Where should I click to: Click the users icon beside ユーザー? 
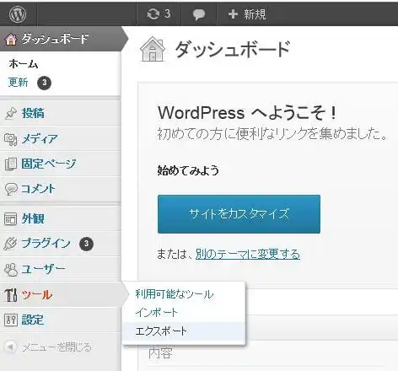pyautogui.click(x=11, y=270)
